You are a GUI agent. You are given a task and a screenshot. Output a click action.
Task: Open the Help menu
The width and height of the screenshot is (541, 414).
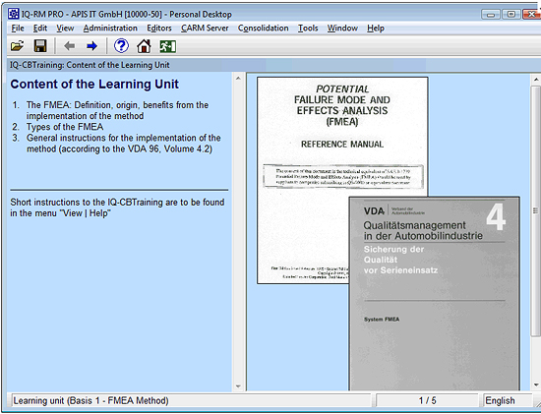(376, 29)
